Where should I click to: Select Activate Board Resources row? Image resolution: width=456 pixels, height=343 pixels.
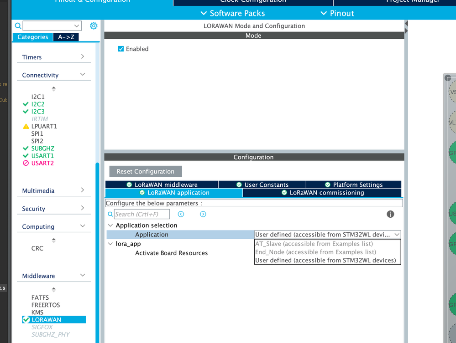pos(171,253)
